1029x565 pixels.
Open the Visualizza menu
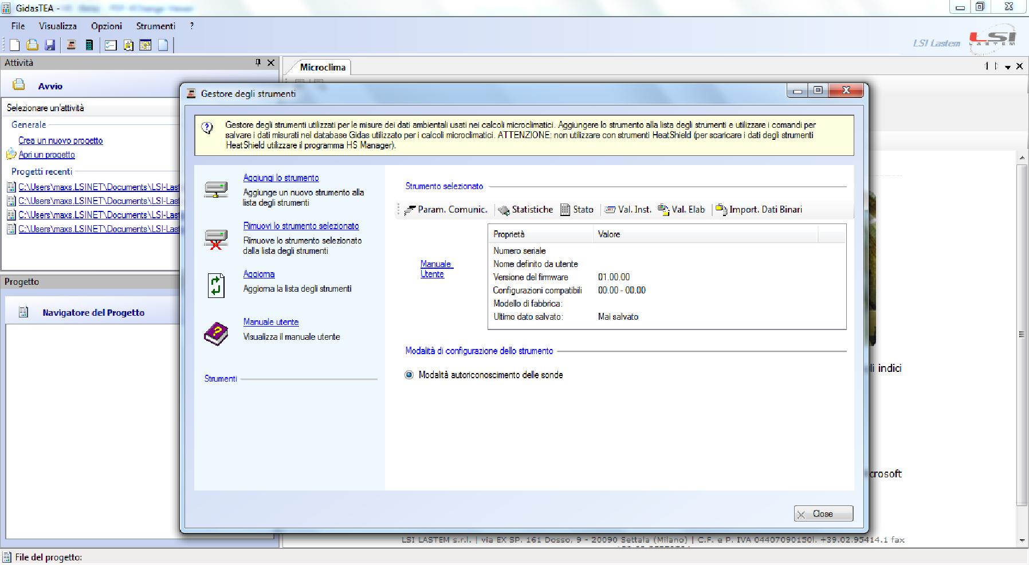58,26
